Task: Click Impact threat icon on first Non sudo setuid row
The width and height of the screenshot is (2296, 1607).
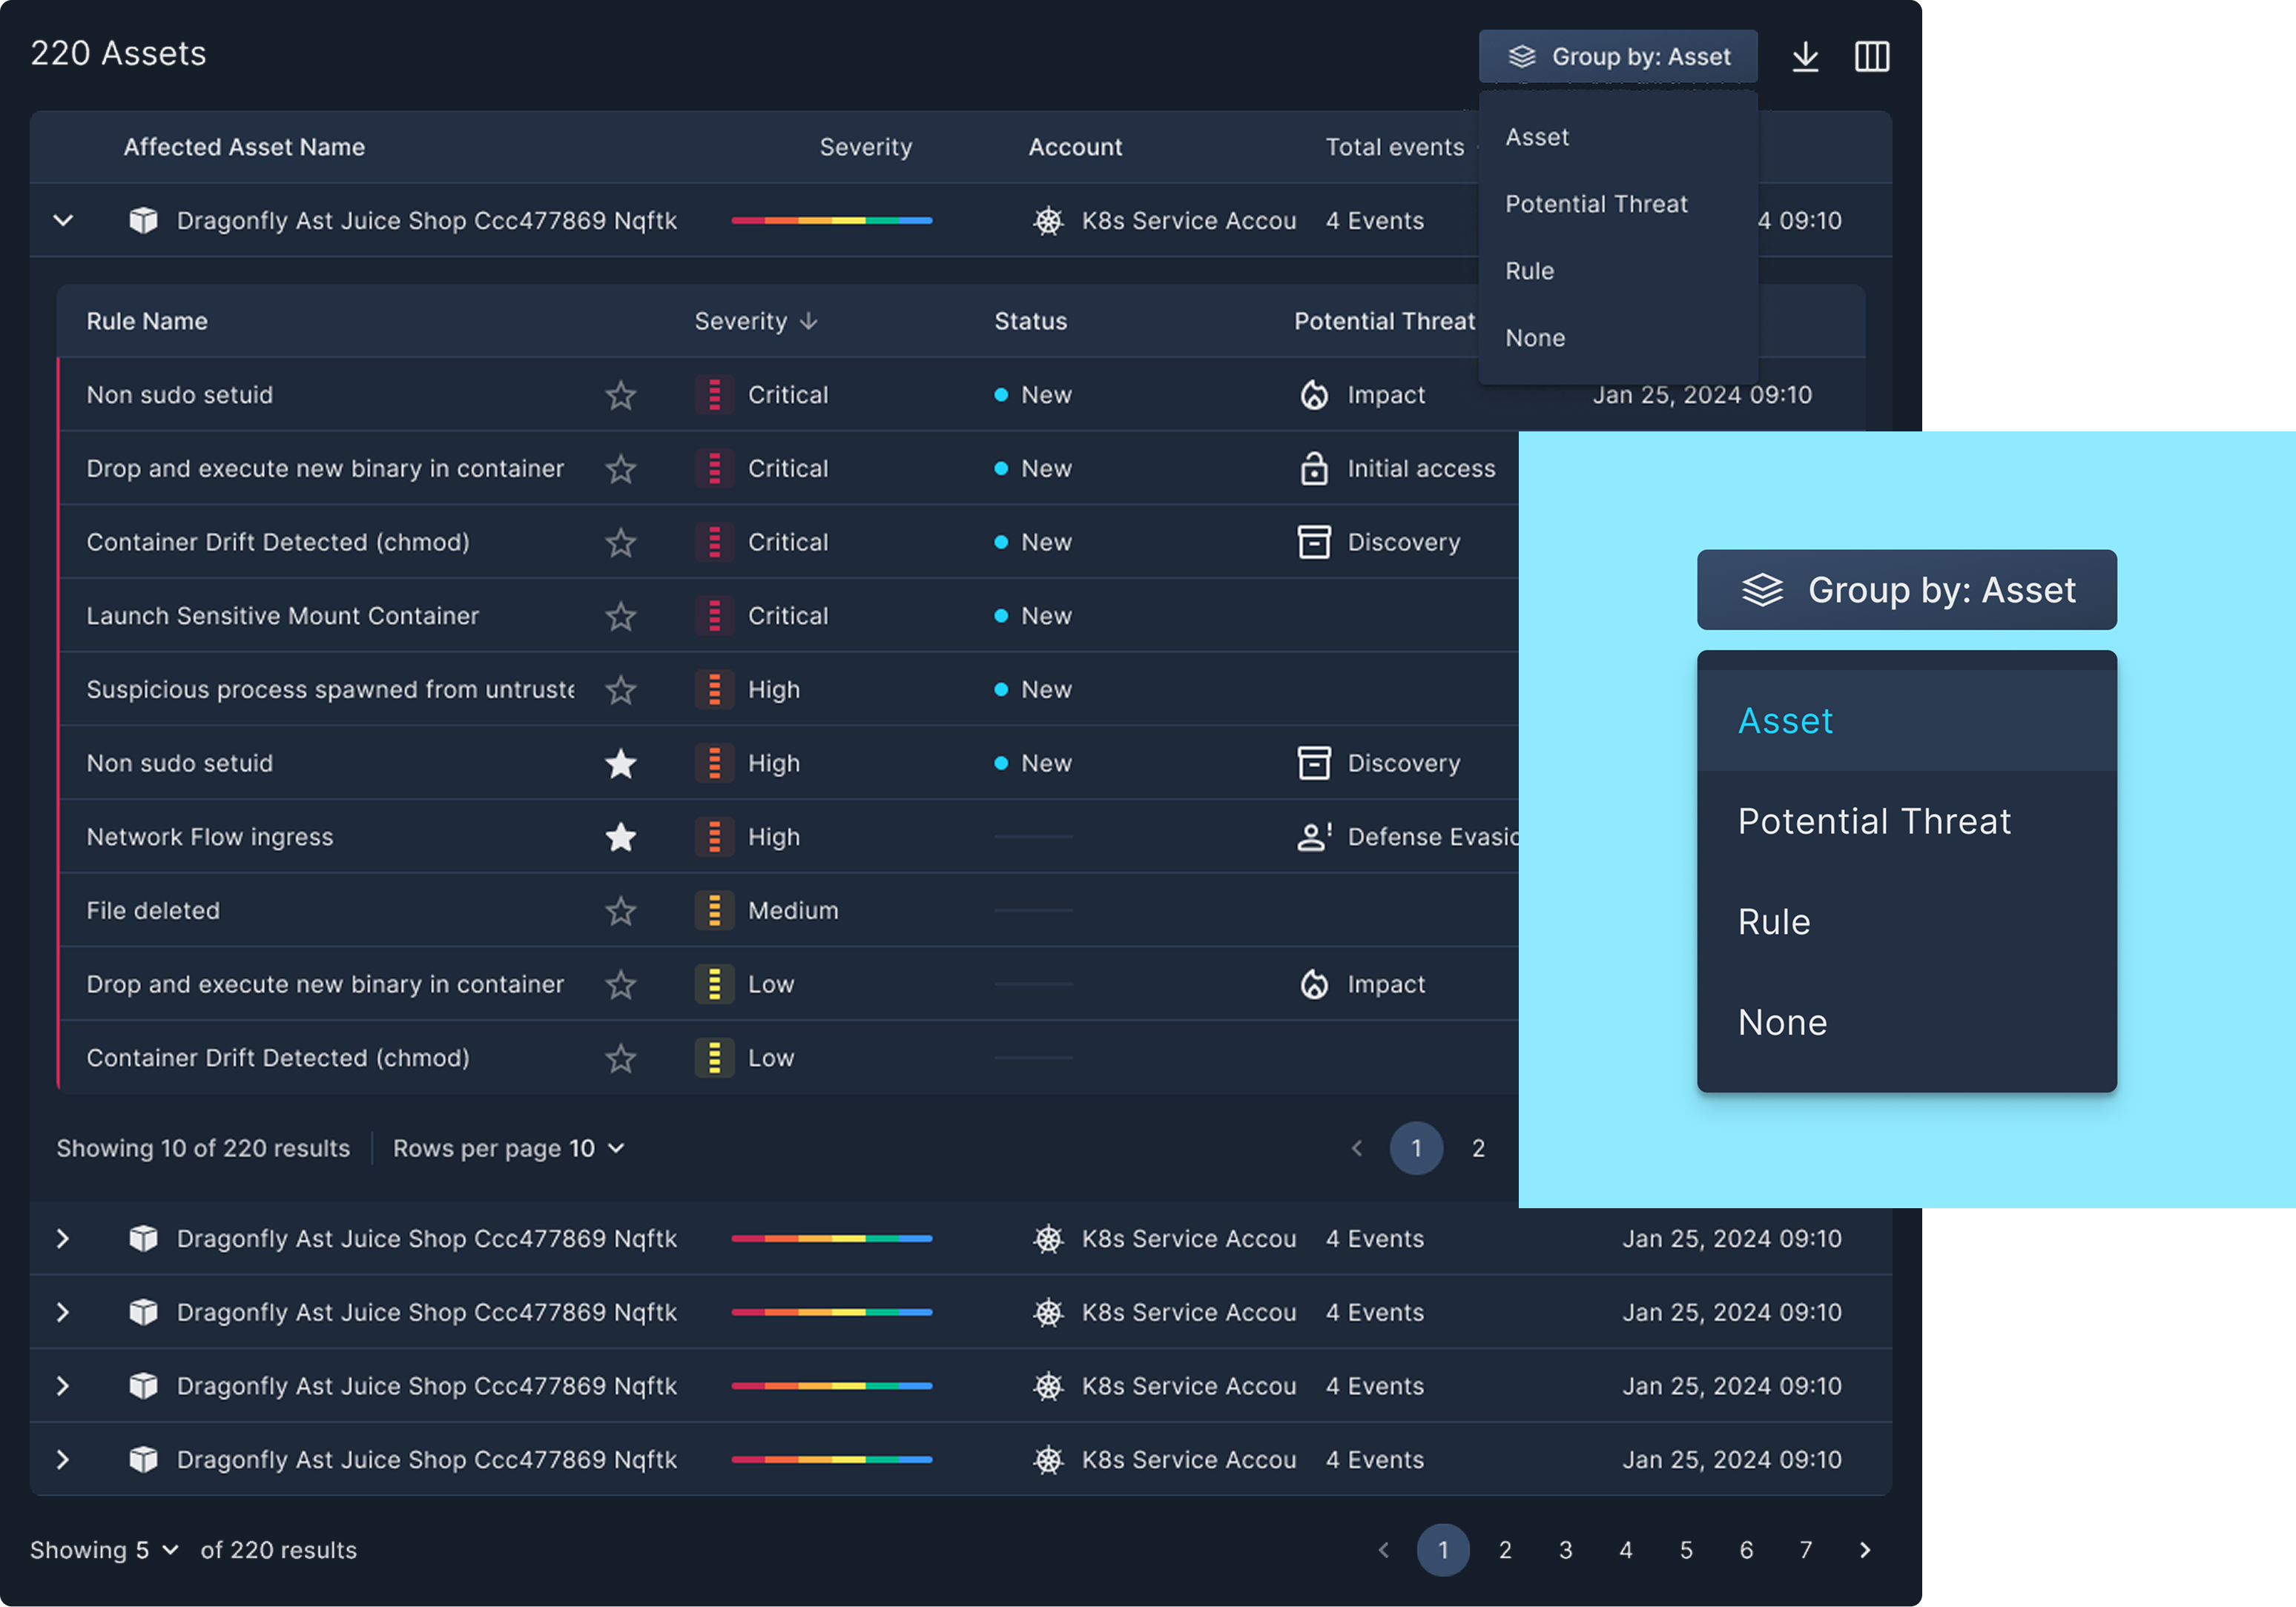Action: click(1314, 395)
